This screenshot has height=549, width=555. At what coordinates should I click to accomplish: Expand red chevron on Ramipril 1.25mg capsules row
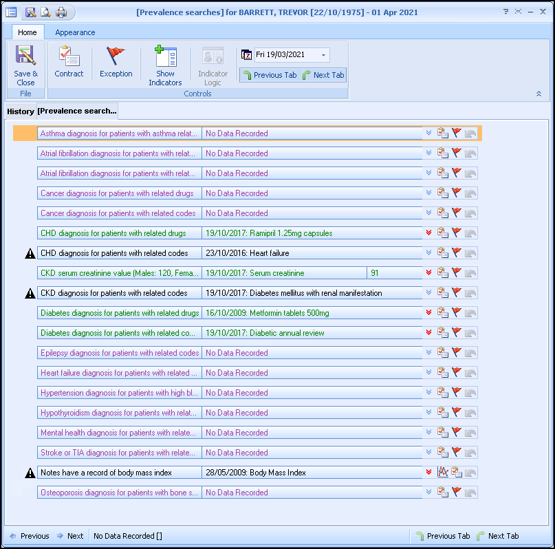[x=428, y=233]
